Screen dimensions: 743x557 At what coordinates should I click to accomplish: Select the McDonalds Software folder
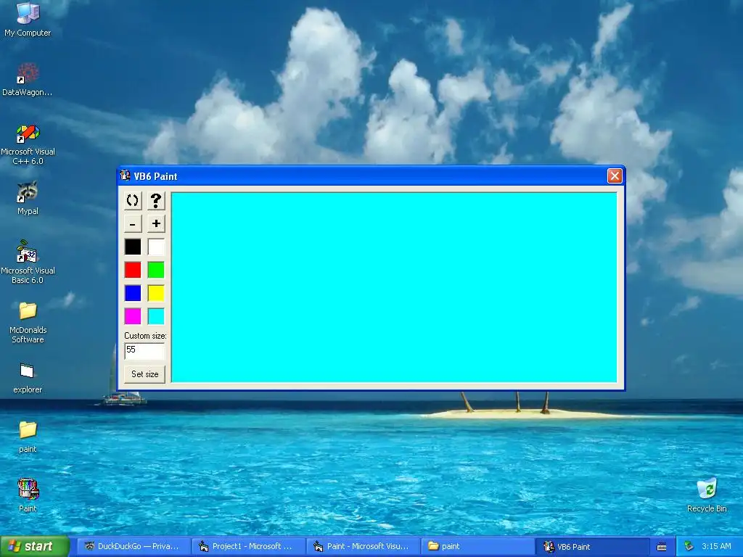coord(28,322)
